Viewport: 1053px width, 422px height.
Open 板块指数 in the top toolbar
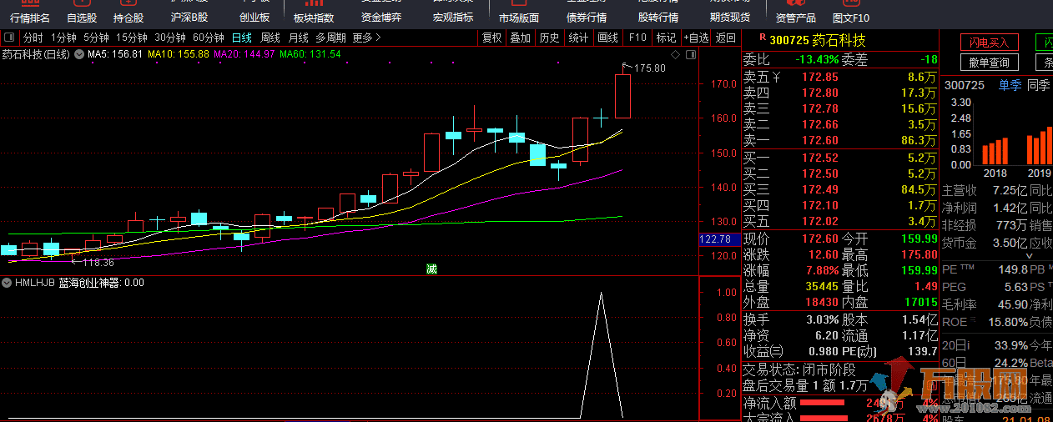[314, 18]
